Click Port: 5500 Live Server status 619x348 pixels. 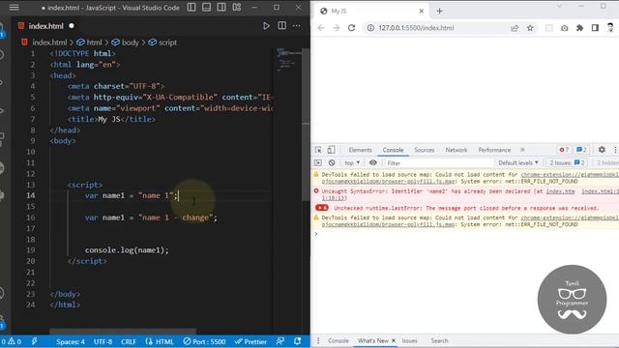click(x=204, y=341)
